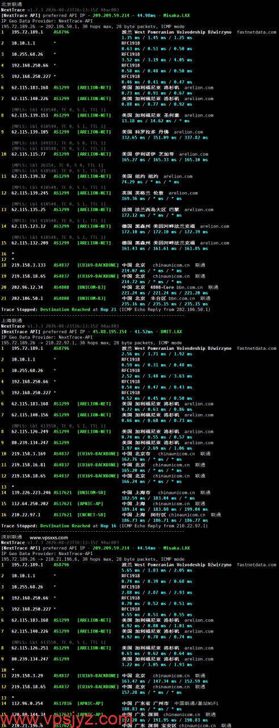Select IP address 219.158.16.81
The width and height of the screenshot is (279, 728).
click(x=28, y=464)
